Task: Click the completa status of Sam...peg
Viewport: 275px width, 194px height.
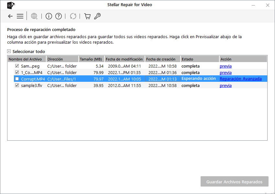Action: pyautogui.click(x=191, y=66)
